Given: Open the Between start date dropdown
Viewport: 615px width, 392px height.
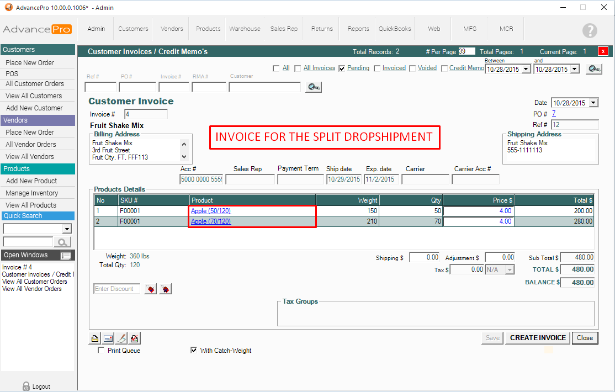Looking at the screenshot, I should tap(526, 70).
